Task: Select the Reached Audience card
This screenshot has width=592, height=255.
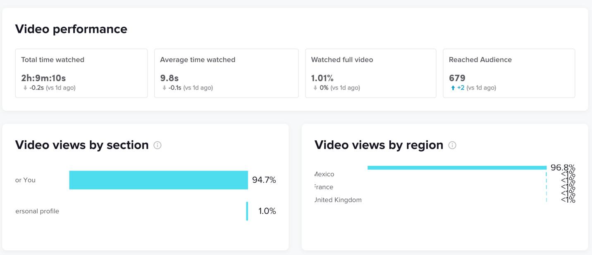Action: [508, 73]
